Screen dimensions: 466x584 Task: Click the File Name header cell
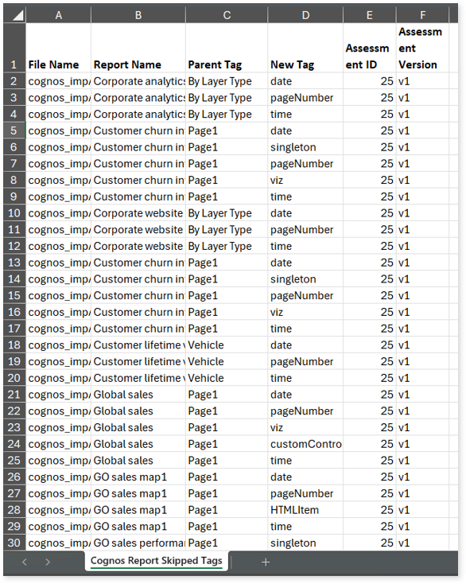(x=58, y=48)
